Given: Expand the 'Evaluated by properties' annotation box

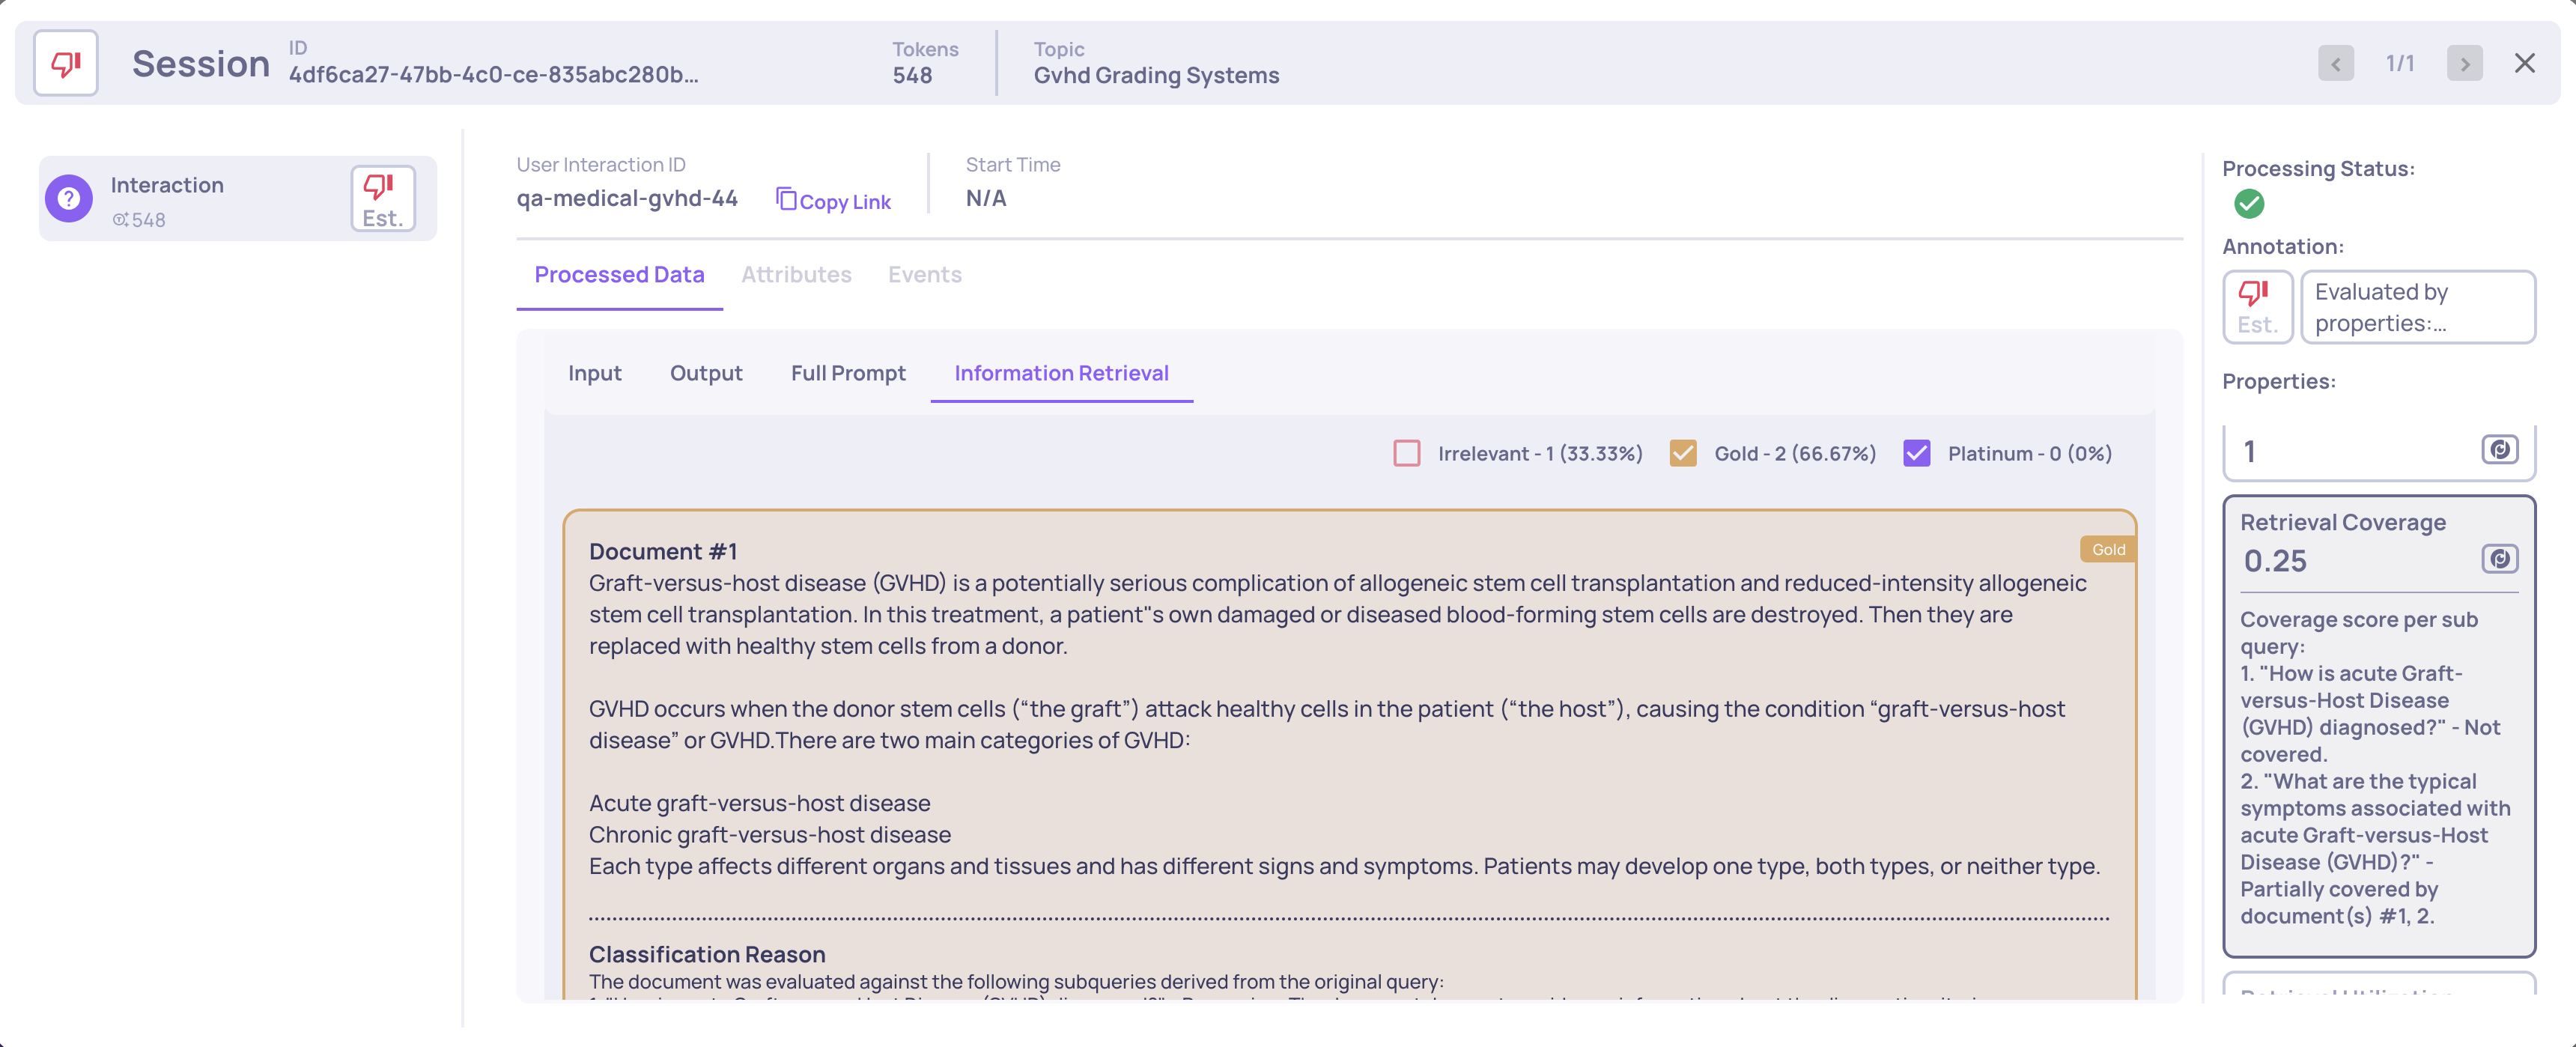Looking at the screenshot, I should 2417,307.
